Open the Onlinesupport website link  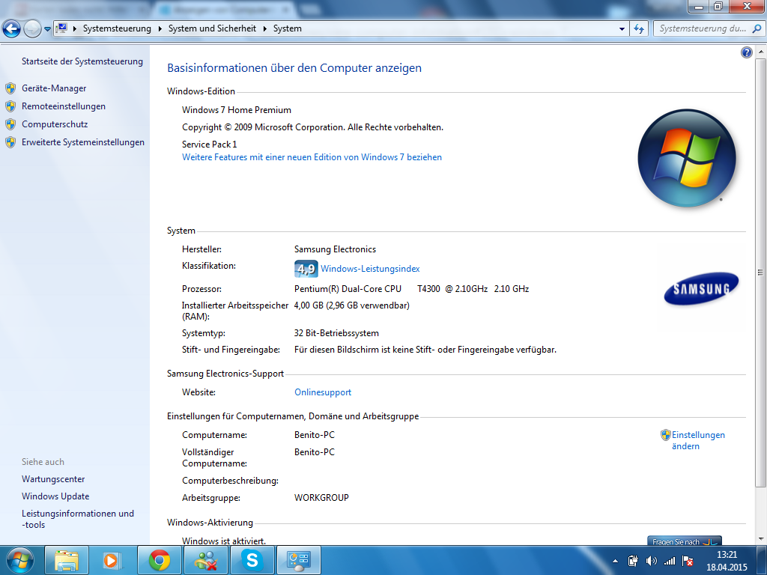click(x=323, y=392)
